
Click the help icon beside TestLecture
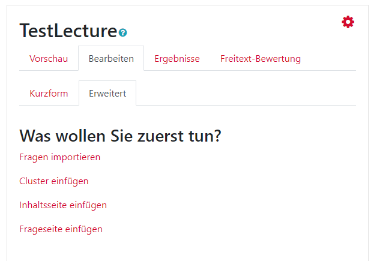123,32
